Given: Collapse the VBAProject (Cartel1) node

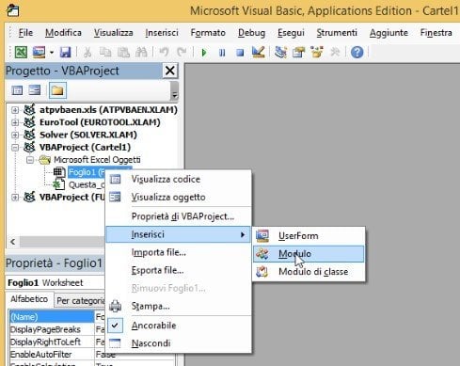Looking at the screenshot, I should [15, 147].
